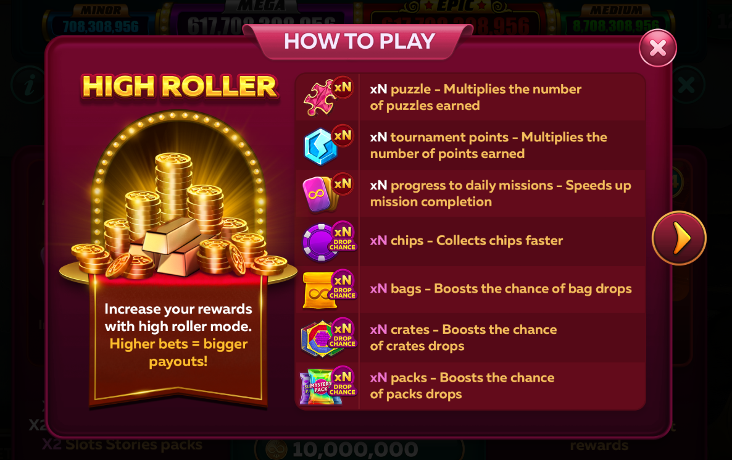
Task: Click the pink xN puzzle piece icon
Action: (x=328, y=97)
